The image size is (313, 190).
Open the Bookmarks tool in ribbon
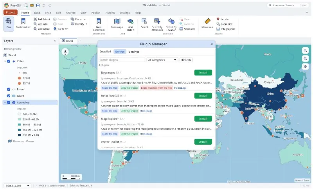(x=23, y=23)
